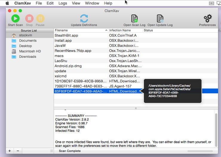Select the macs file row

pyautogui.click(x=136, y=56)
